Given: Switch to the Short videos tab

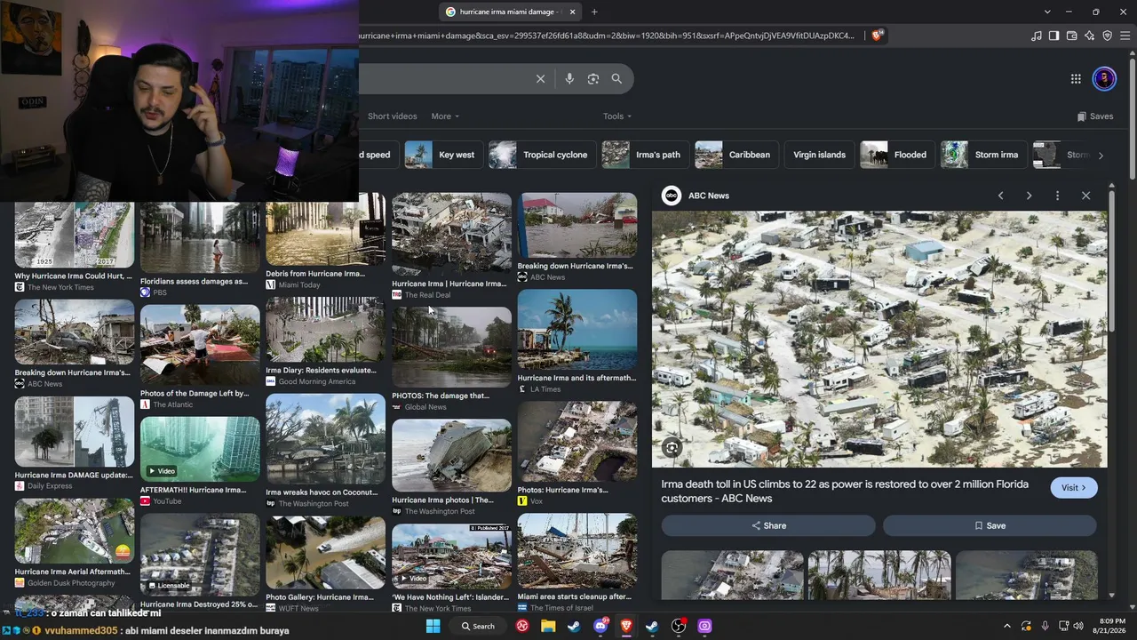Looking at the screenshot, I should 393,116.
